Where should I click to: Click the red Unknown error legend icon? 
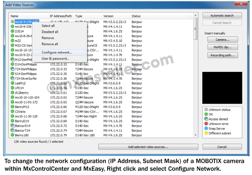coord(206,123)
